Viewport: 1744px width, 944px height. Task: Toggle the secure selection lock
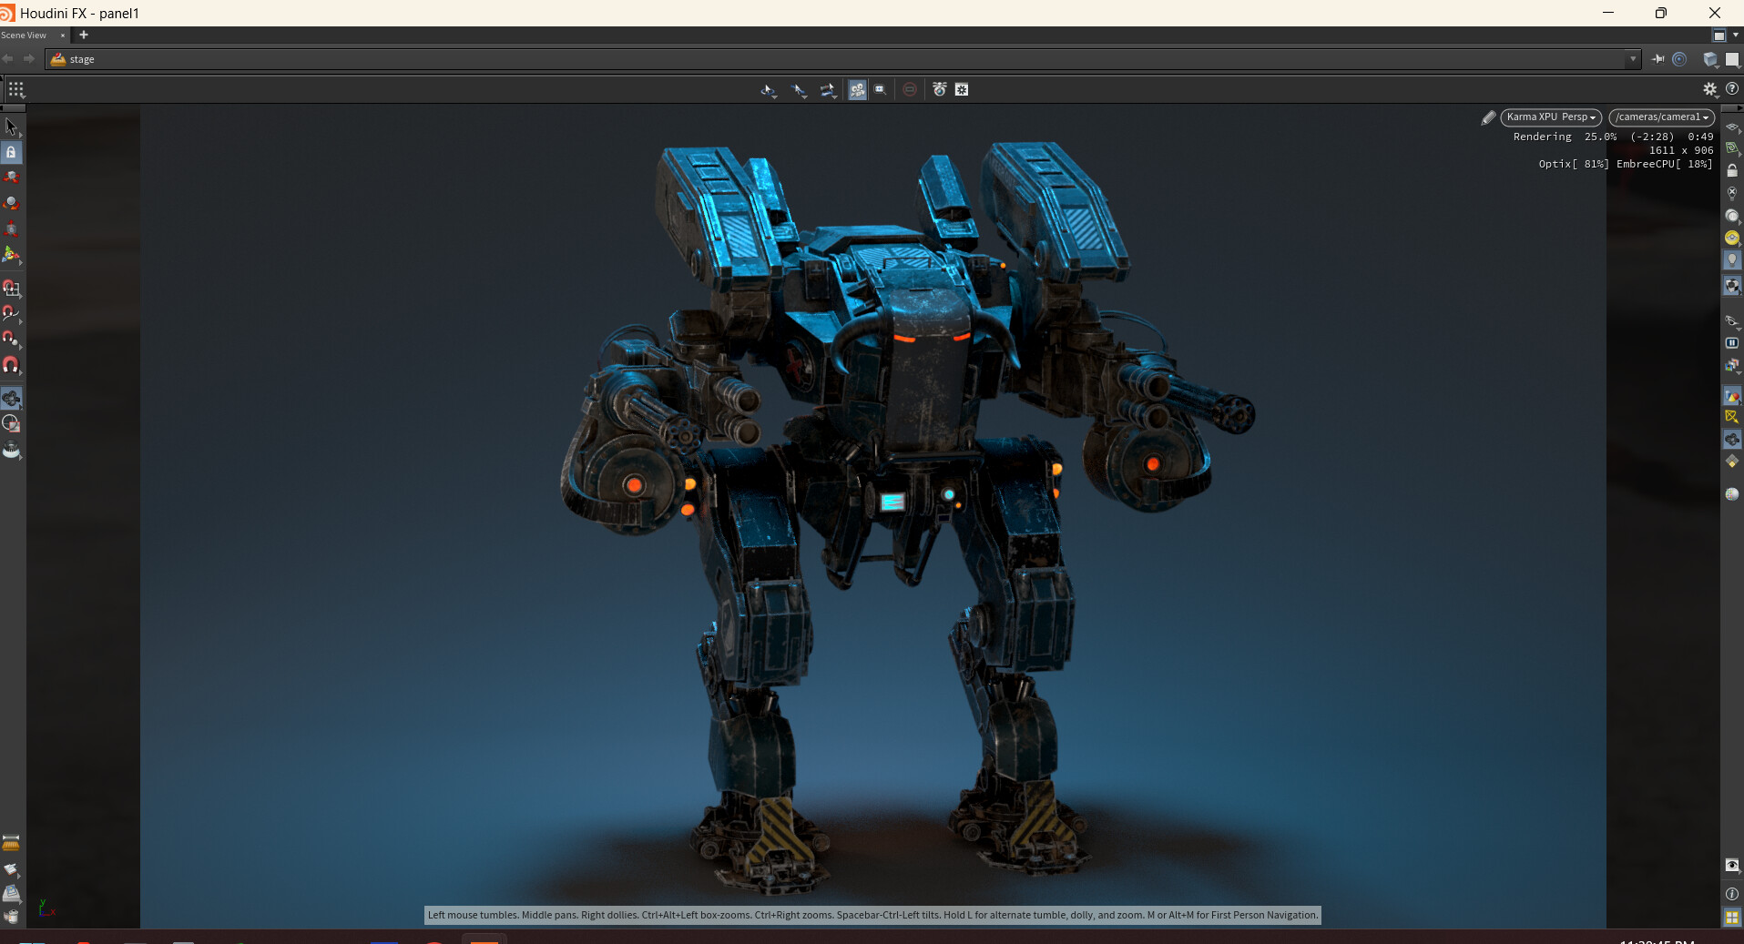(x=11, y=152)
